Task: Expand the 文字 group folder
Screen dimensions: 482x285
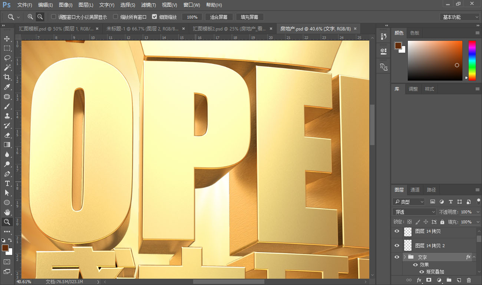Action: pyautogui.click(x=405, y=257)
